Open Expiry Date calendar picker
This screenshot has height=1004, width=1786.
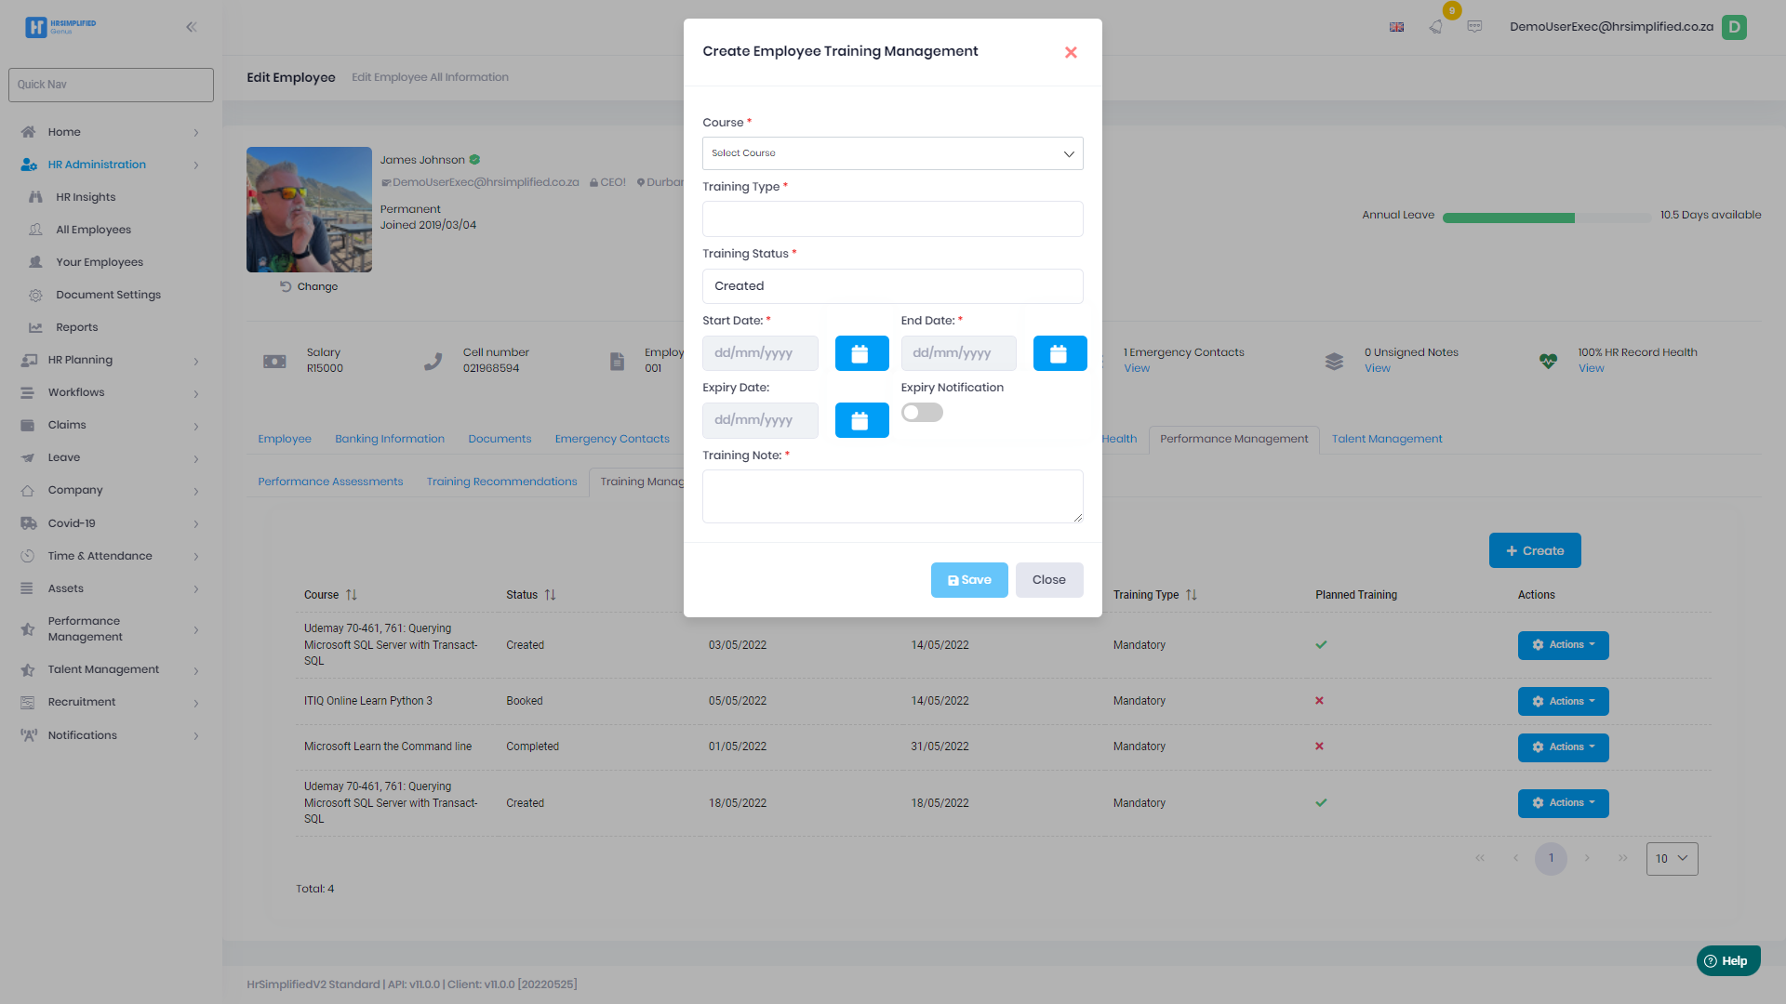[x=861, y=420]
